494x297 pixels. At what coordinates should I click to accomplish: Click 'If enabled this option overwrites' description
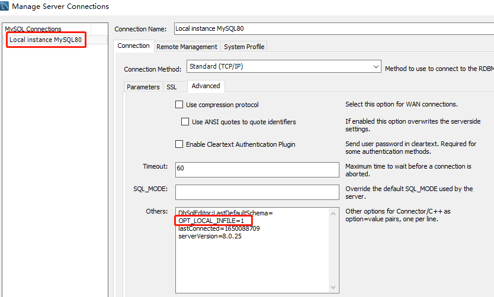pyautogui.click(x=413, y=125)
